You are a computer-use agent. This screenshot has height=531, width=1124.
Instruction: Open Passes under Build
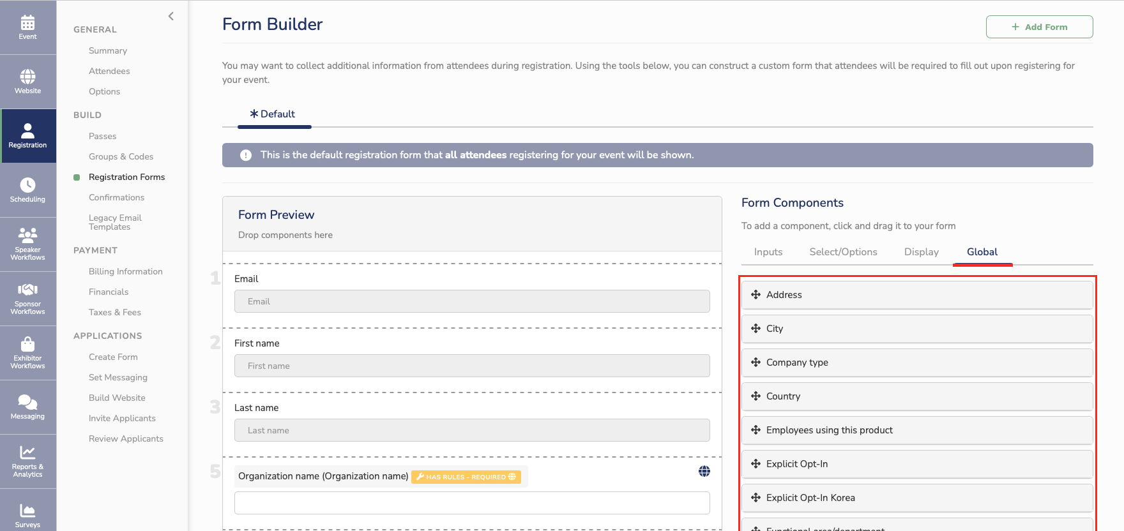(x=102, y=136)
